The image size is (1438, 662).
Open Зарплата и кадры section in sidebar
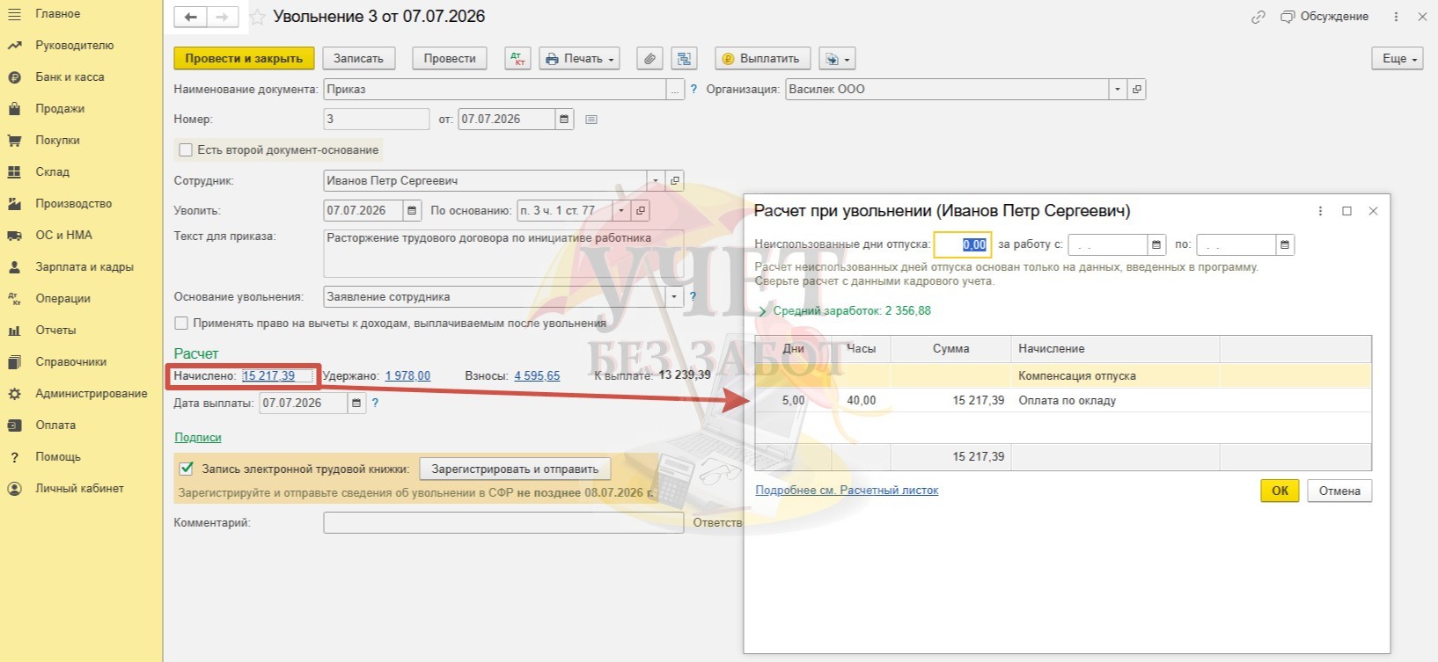click(84, 266)
